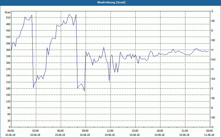Select the 30 y-axis value
Screen dimensions: 221x138
(x=9, y=121)
